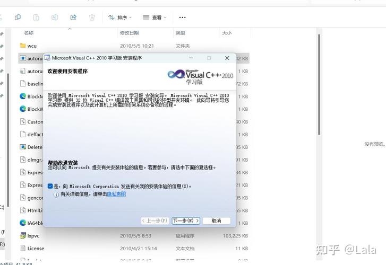Click the Paste icon in Explorer toolbar
The width and height of the screenshot is (386, 265).
click(36, 17)
